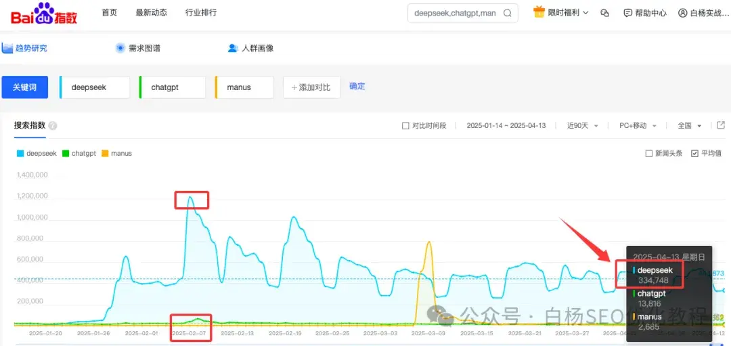
Task: Enable the 新闻头条 checkbox
Action: click(x=648, y=154)
